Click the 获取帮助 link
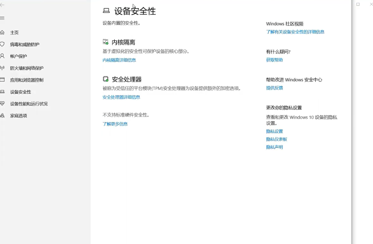Viewport: 373px width, 244px height. (274, 60)
